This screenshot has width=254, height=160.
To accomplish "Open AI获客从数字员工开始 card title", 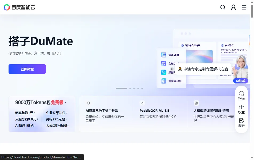I will 102,111.
